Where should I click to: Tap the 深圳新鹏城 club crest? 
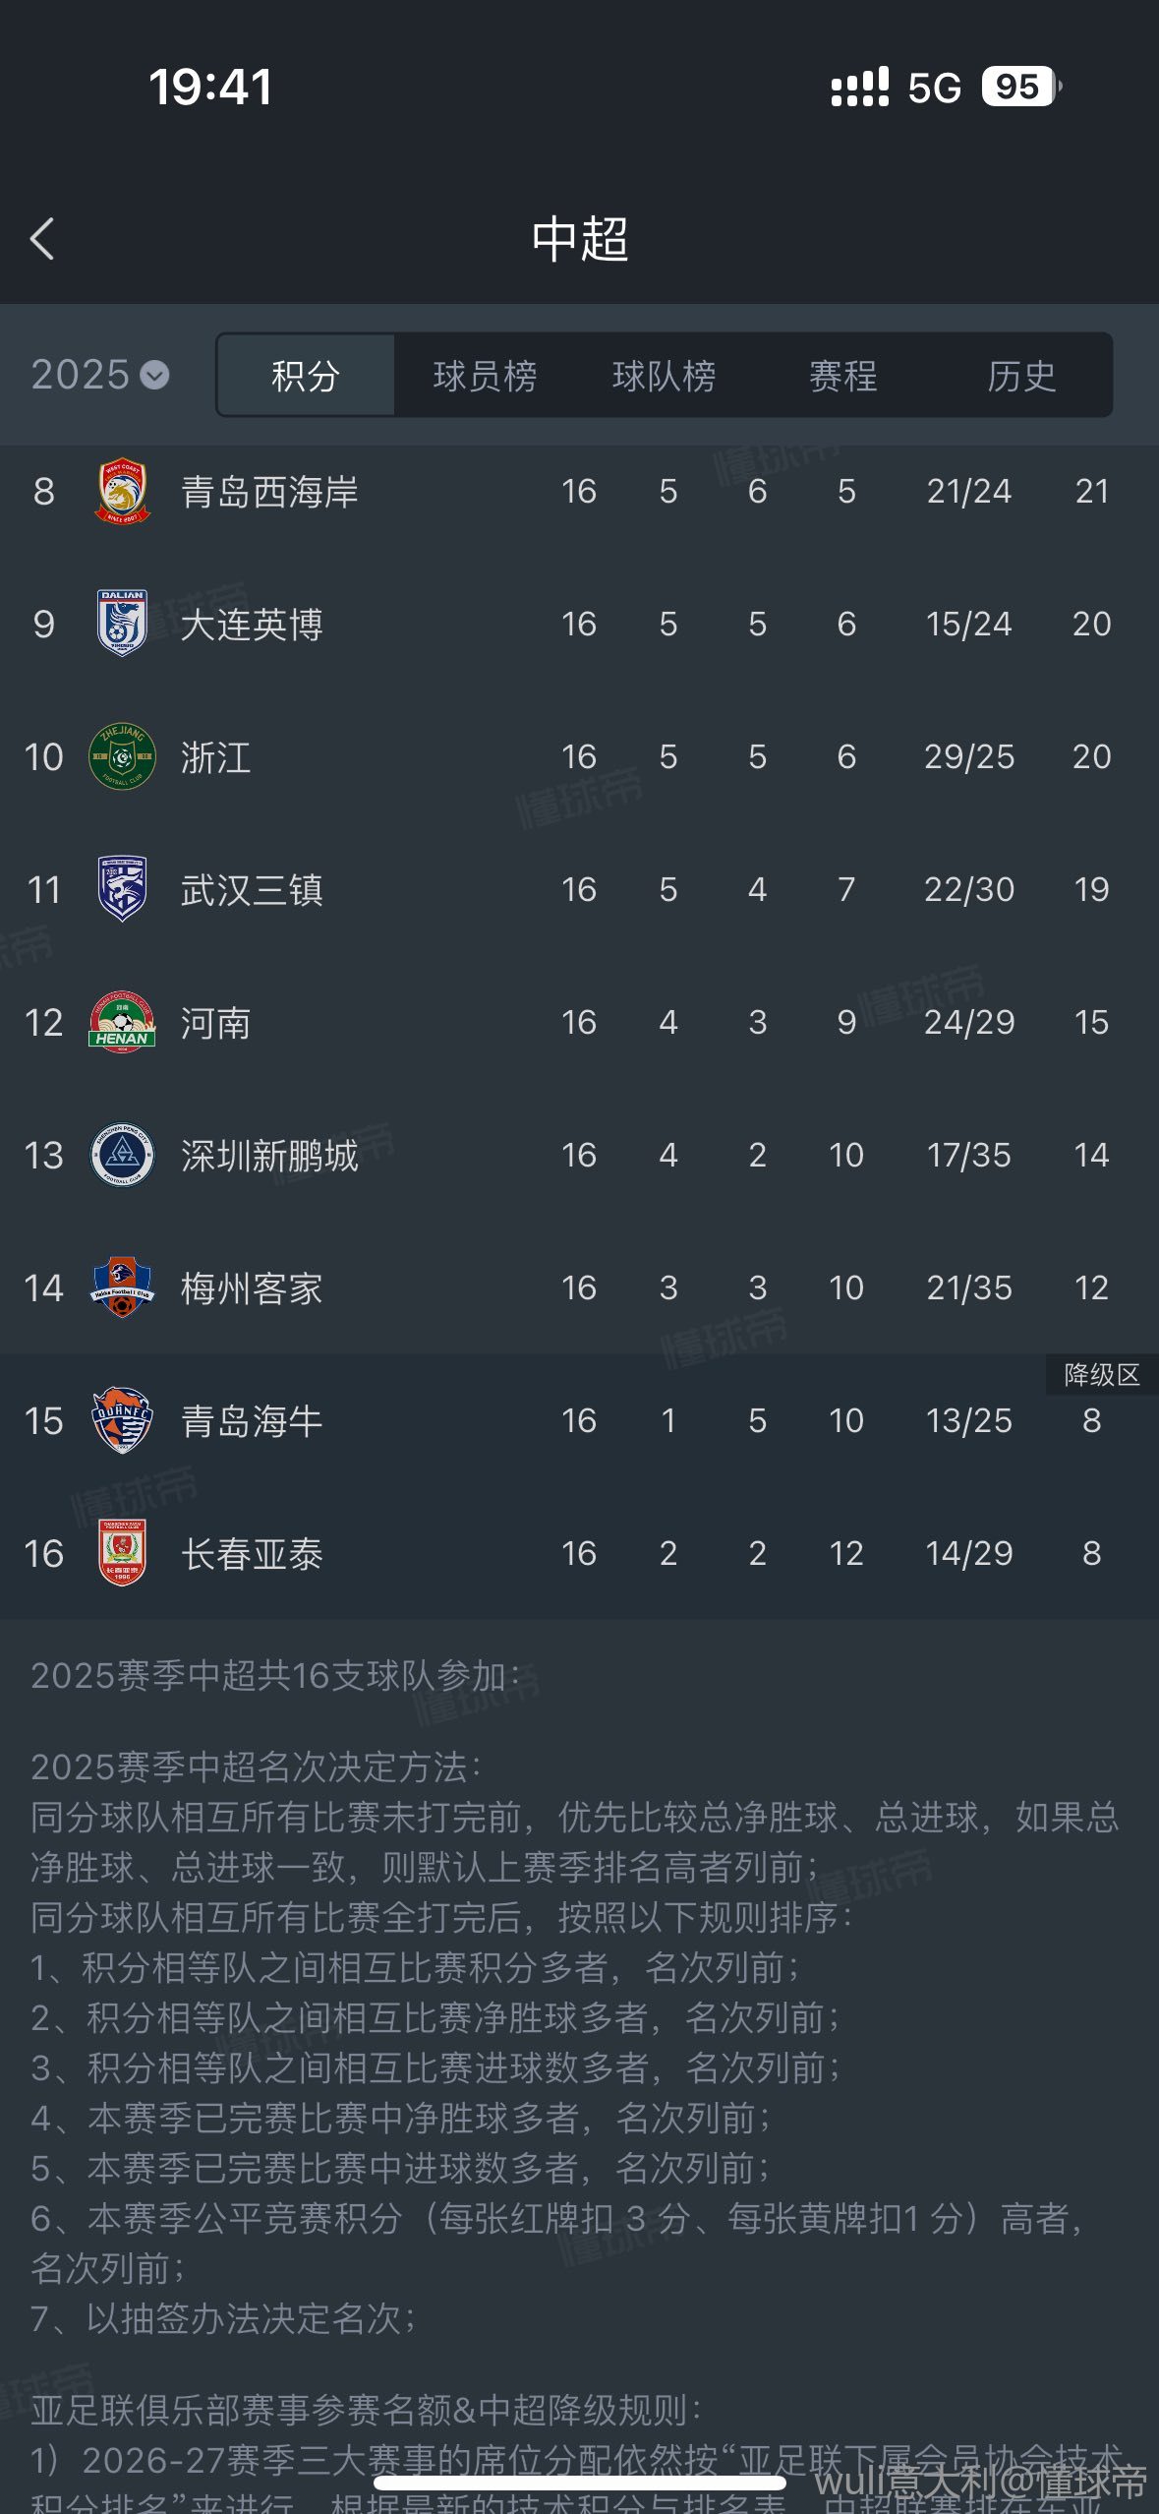click(x=122, y=1155)
